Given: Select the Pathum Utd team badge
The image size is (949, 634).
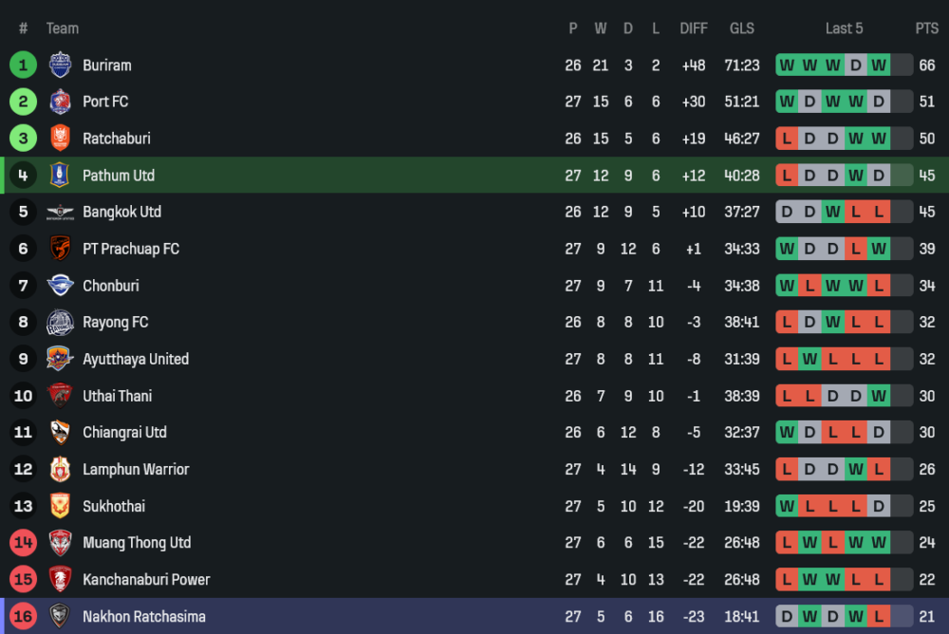Looking at the screenshot, I should 60,176.
